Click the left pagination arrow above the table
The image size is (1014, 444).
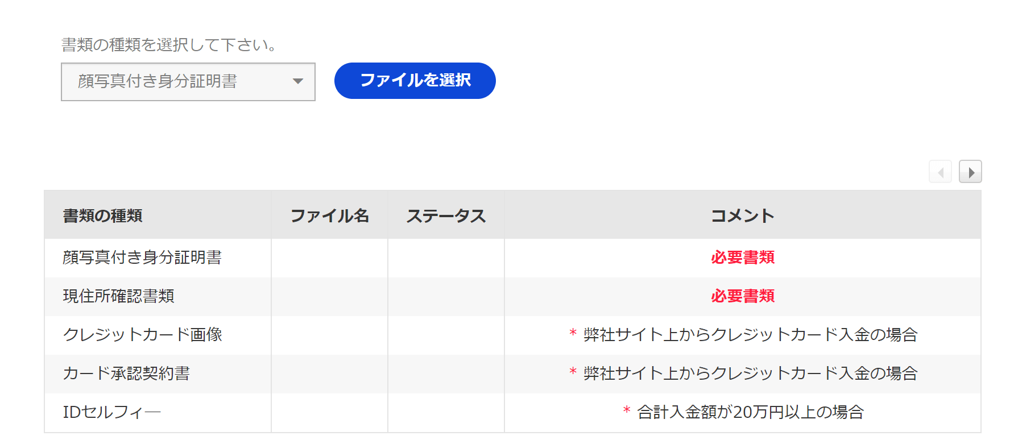coord(941,171)
